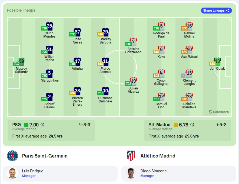The image size is (239, 184).
Task: Select Antoine Griezmann number 7 jersey
Action: (x=133, y=42)
